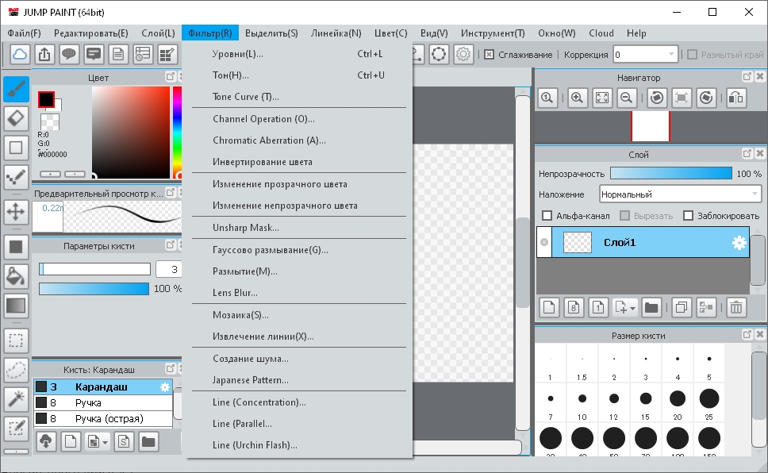Image resolution: width=768 pixels, height=473 pixels.
Task: Download brush from cloud icon
Action: (x=46, y=441)
